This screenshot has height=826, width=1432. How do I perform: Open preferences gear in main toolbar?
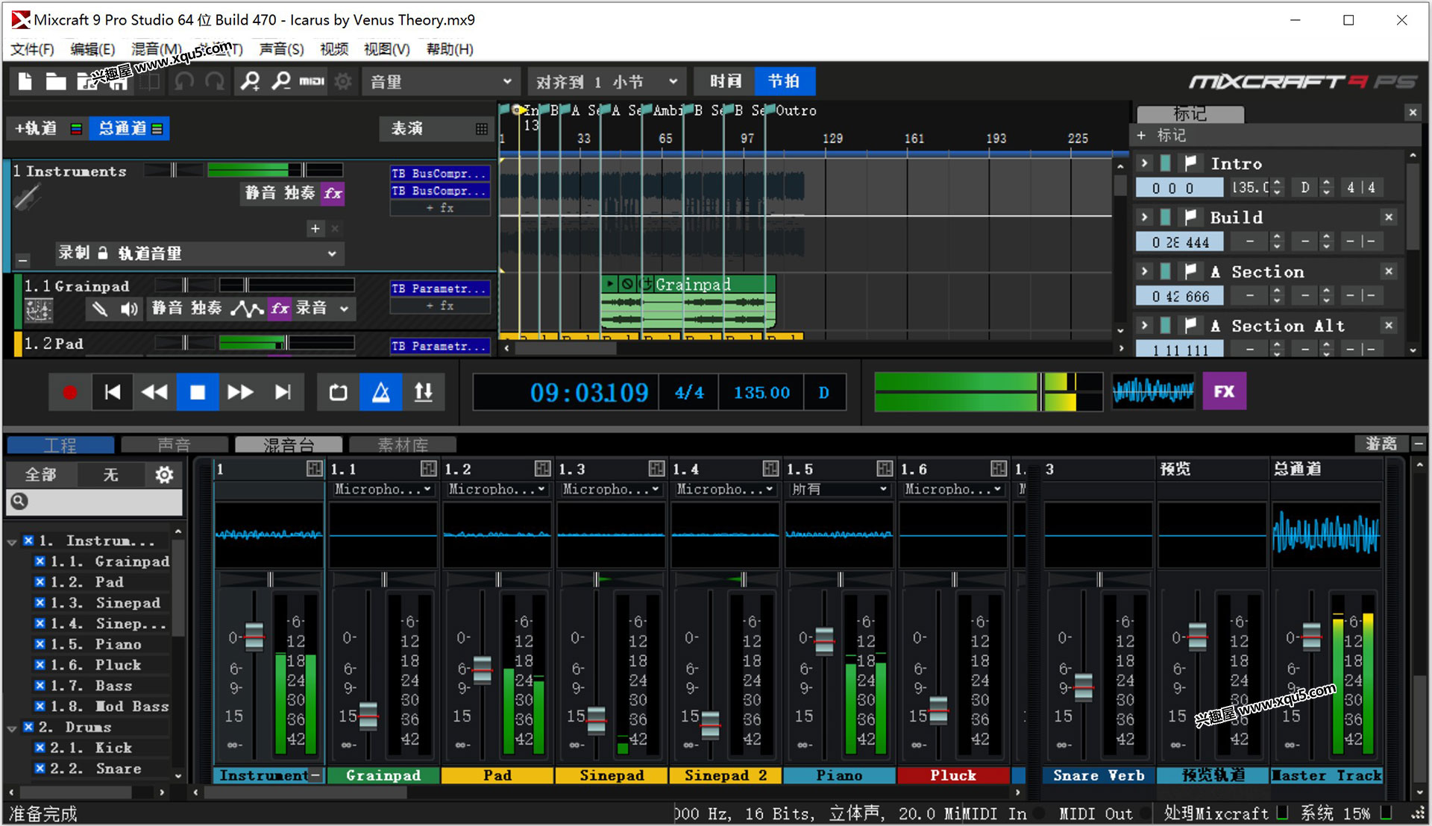click(x=343, y=81)
